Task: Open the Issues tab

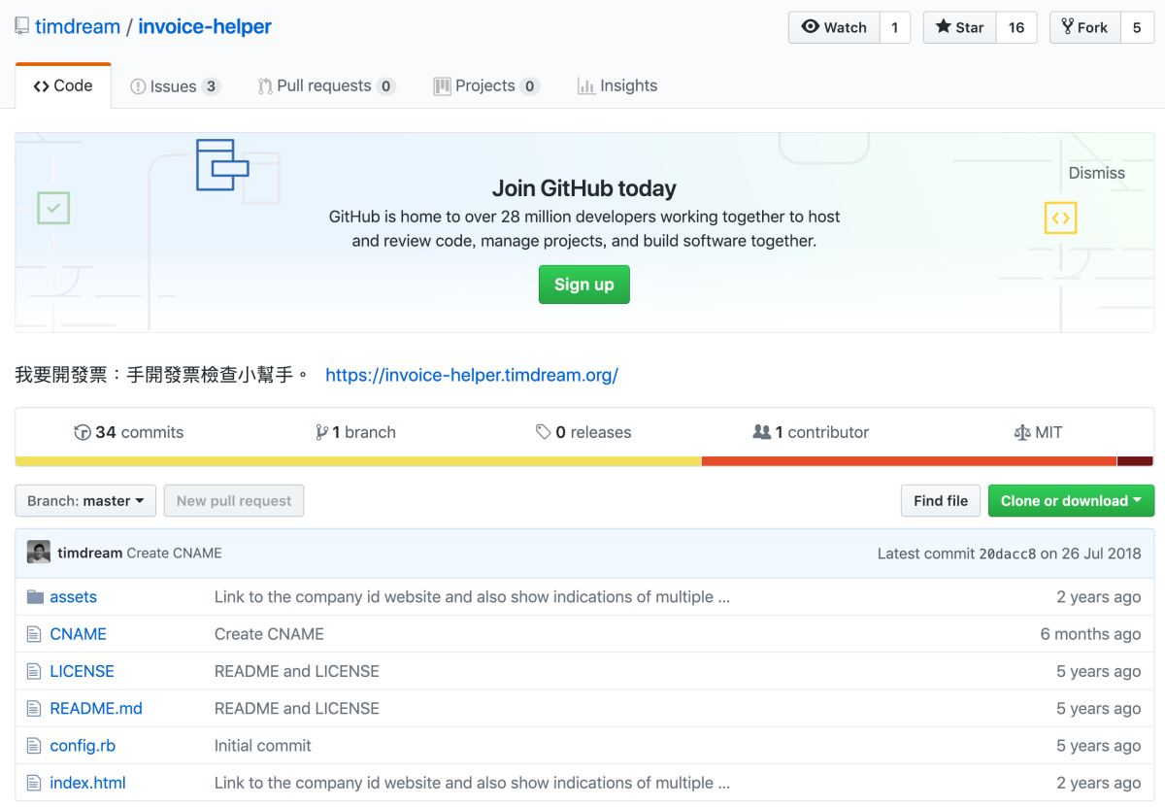Action: pos(175,86)
